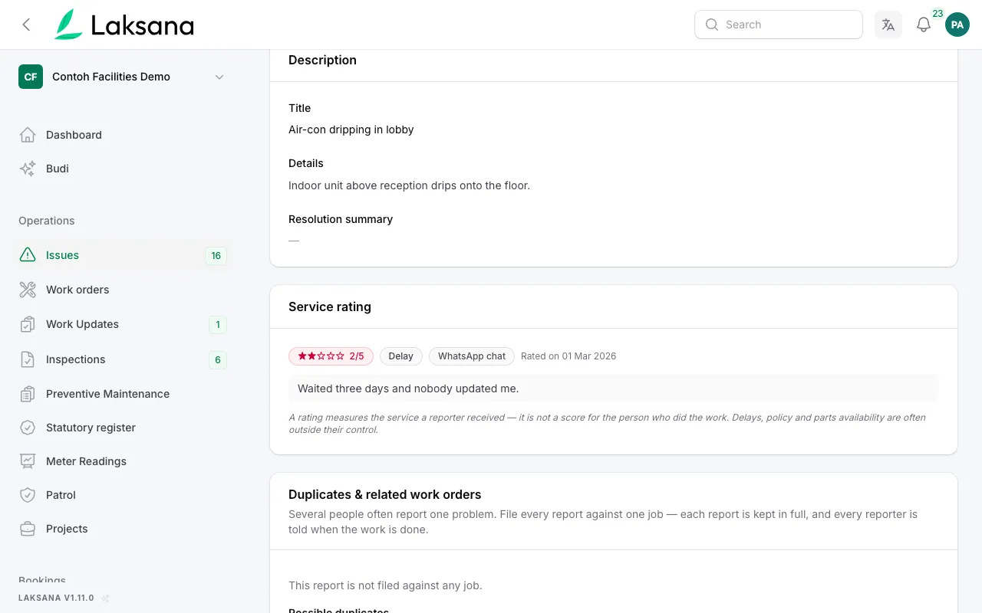Go to Inspections in sidebar
Image resolution: width=982 pixels, height=613 pixels.
(123, 359)
